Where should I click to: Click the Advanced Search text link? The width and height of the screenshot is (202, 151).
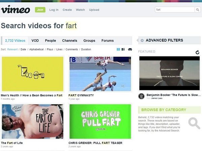169,131
